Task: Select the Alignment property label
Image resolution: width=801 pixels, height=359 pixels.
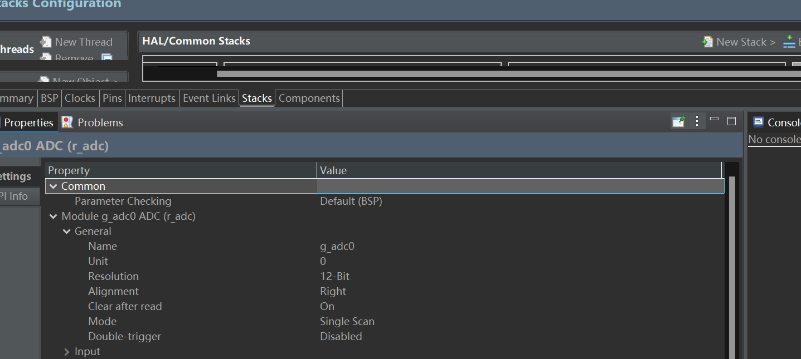Action: tap(113, 292)
